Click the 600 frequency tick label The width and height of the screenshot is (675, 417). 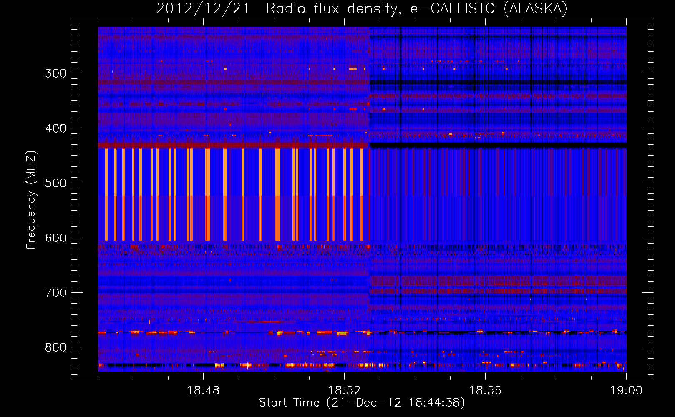tap(56, 238)
